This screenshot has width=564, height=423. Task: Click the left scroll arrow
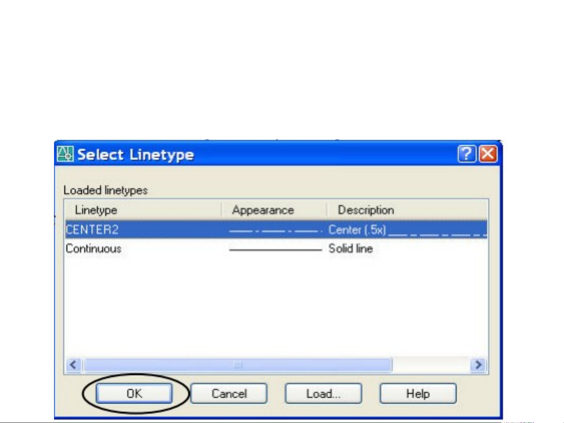(73, 365)
